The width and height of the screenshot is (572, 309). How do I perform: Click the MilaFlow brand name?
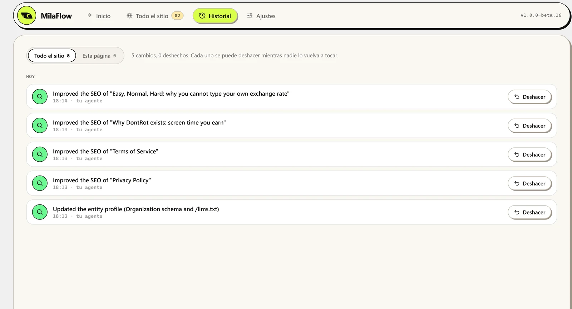coord(56,16)
